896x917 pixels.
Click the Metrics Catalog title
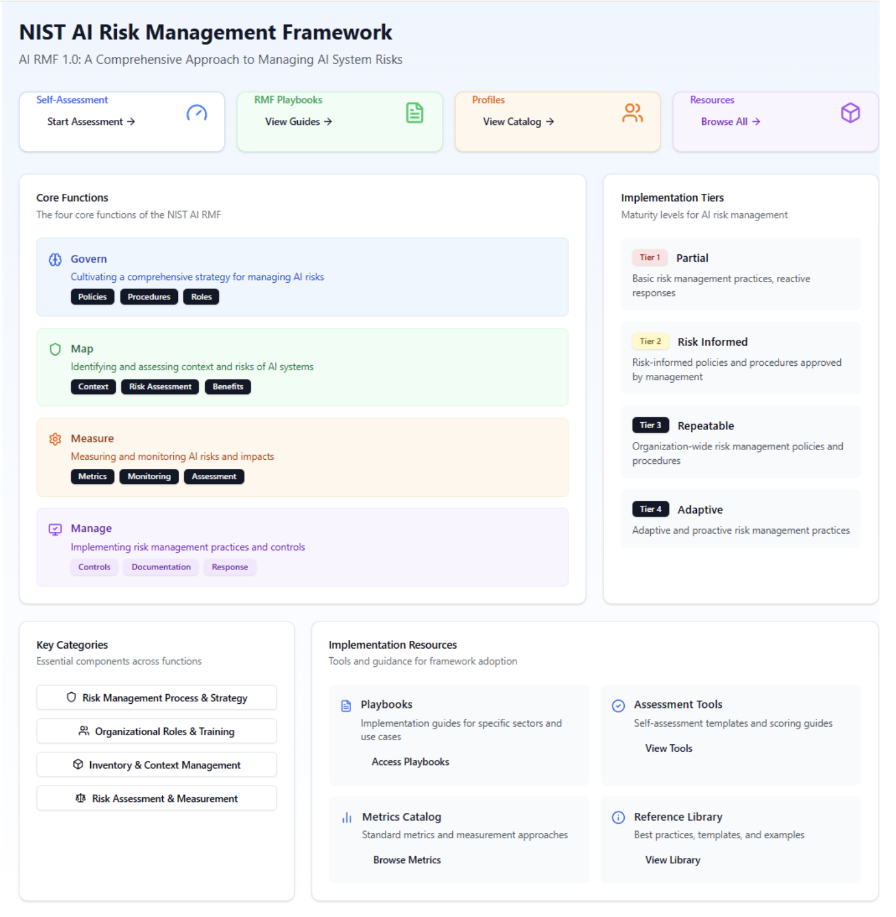coord(402,817)
